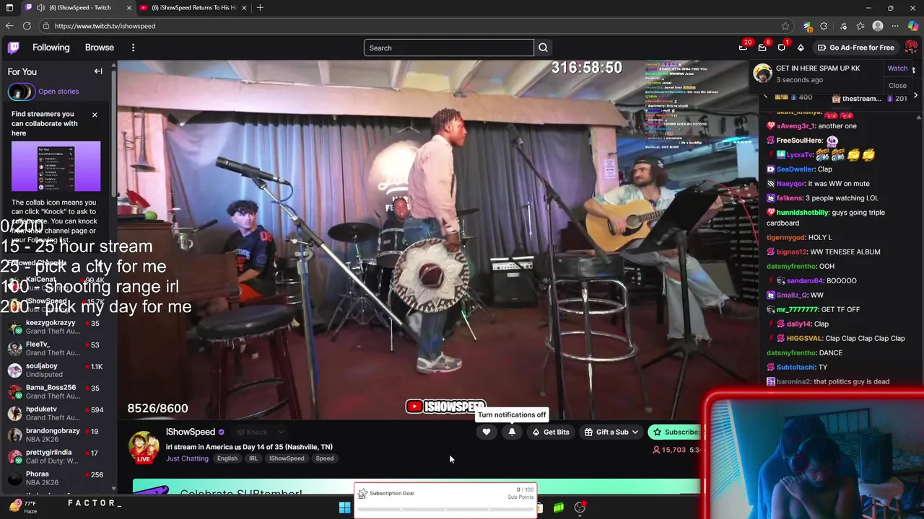
Task: Click the browser back arrow
Action: pos(9,26)
